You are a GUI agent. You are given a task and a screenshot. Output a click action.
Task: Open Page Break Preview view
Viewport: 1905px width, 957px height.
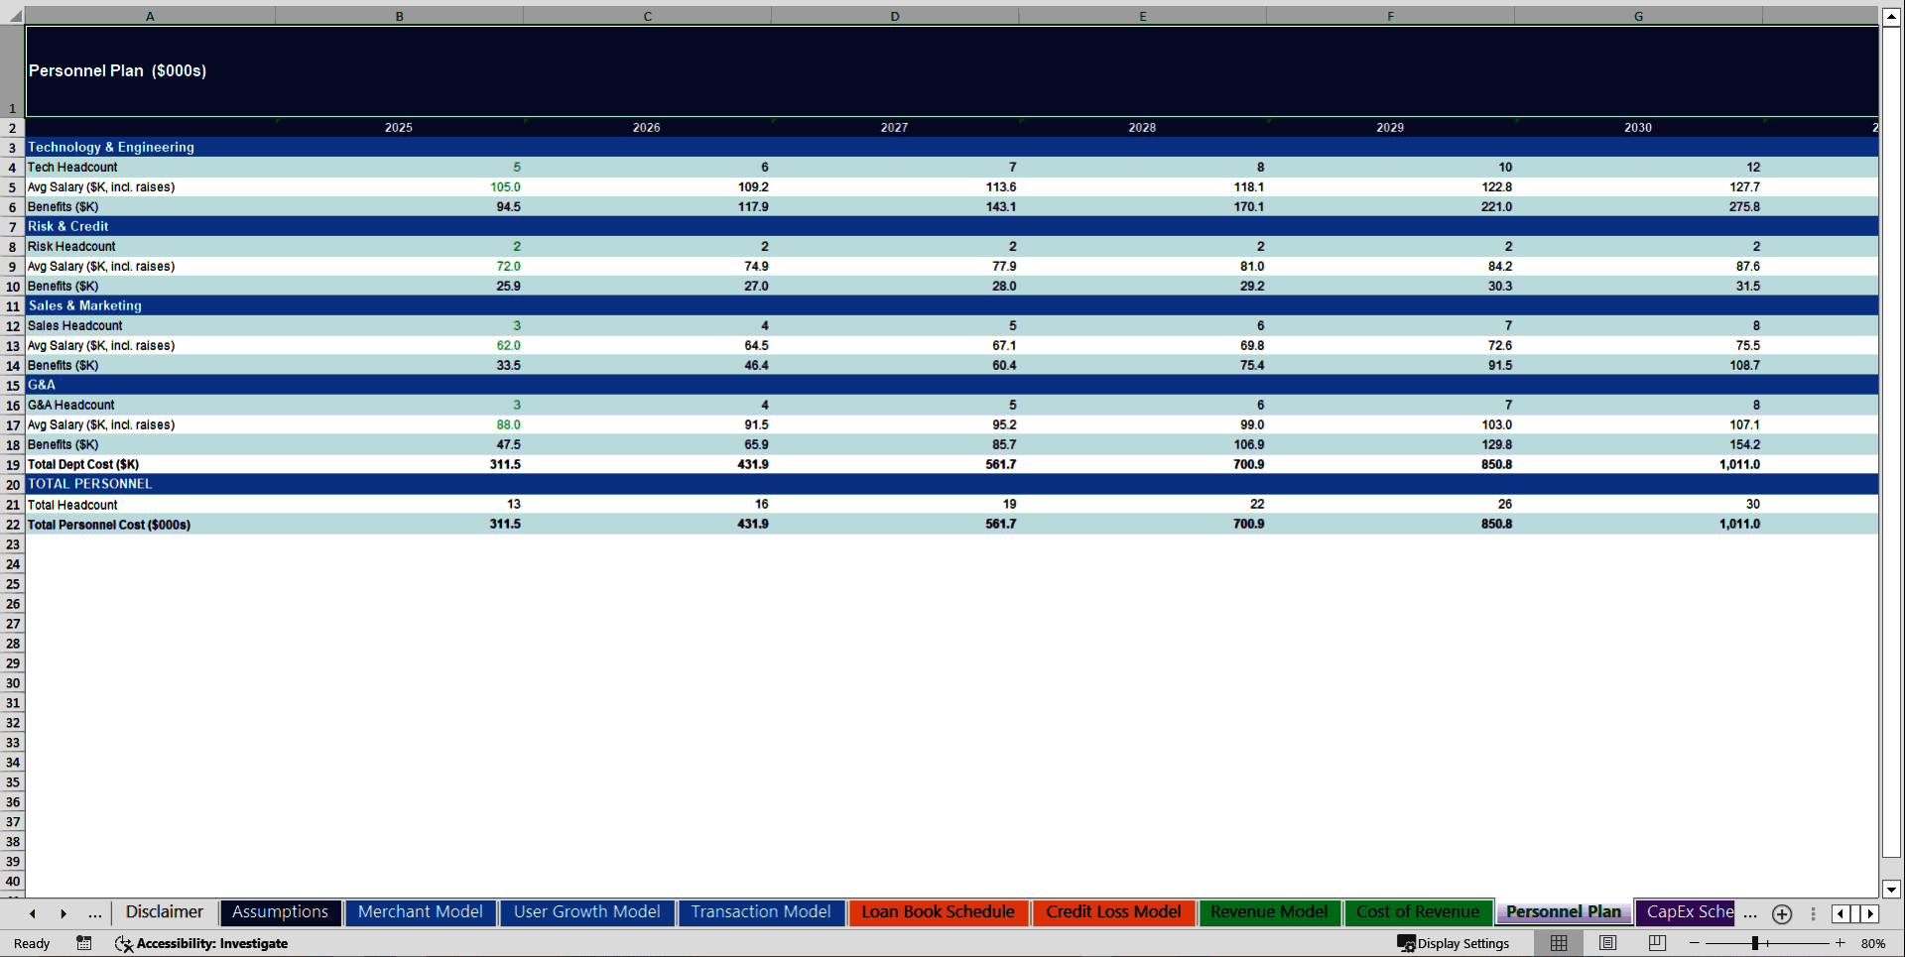[x=1655, y=943]
